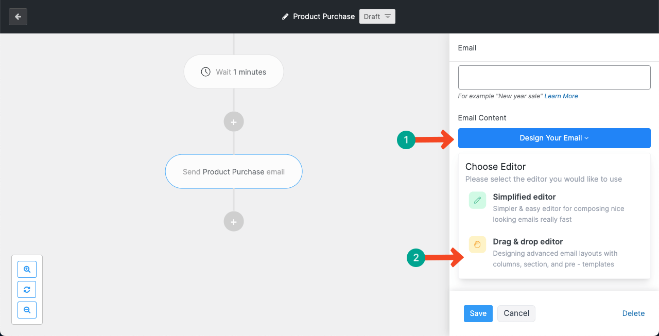The width and height of the screenshot is (659, 336).
Task: Click the Save button
Action: coord(478,313)
